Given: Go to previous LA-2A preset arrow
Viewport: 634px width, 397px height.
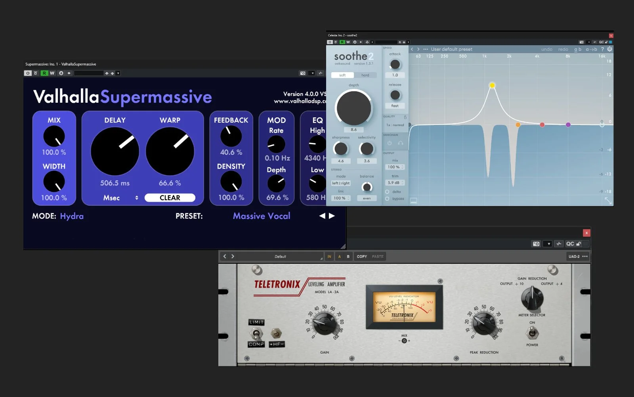Looking at the screenshot, I should pos(225,256).
